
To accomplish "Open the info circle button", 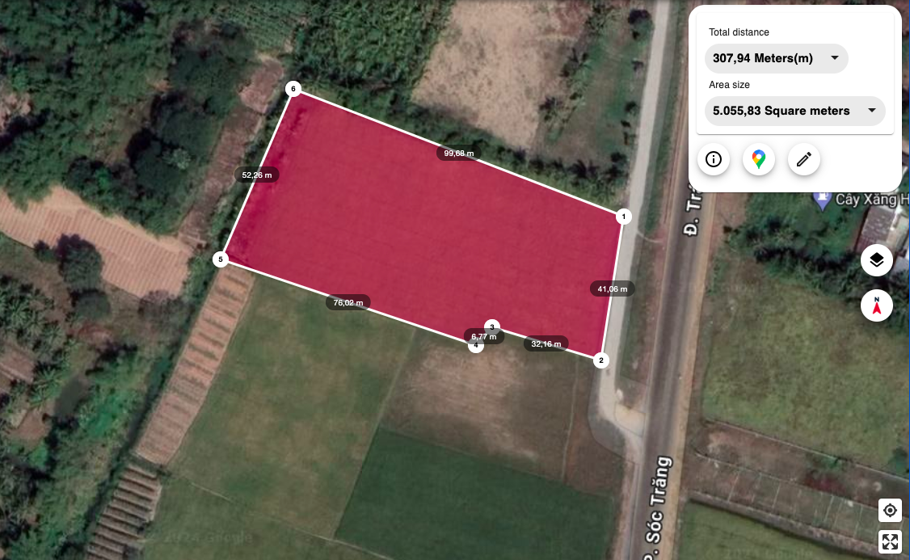I will tap(714, 159).
